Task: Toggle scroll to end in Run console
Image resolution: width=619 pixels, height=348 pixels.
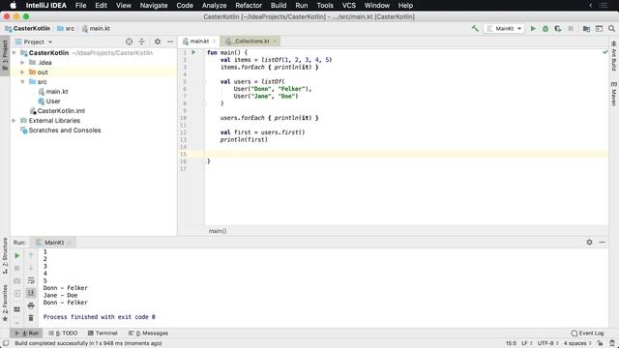Action: [31, 293]
